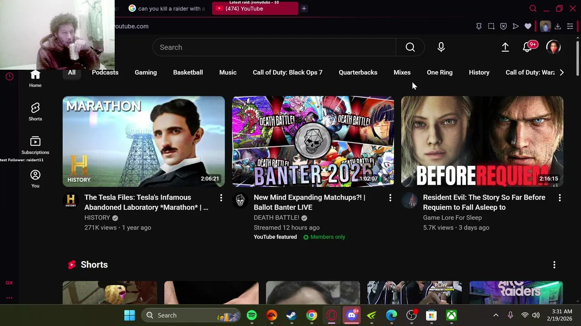Click the YouTube search magnifier button
581x326 pixels.
coord(410,47)
